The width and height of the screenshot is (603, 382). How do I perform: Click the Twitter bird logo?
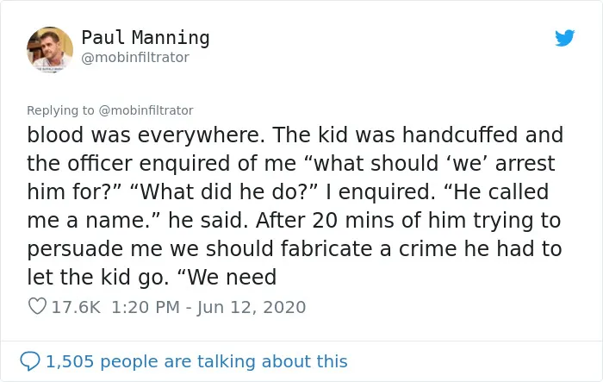pyautogui.click(x=564, y=38)
